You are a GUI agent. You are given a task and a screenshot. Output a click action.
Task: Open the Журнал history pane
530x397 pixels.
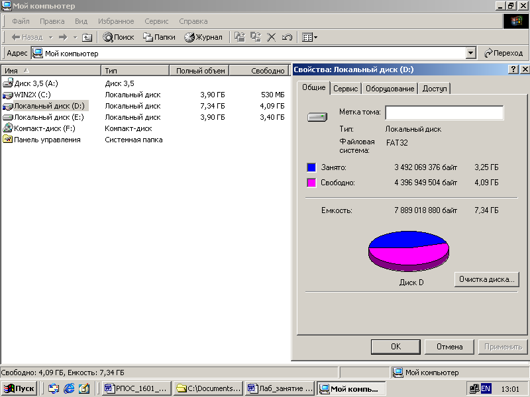(x=203, y=37)
